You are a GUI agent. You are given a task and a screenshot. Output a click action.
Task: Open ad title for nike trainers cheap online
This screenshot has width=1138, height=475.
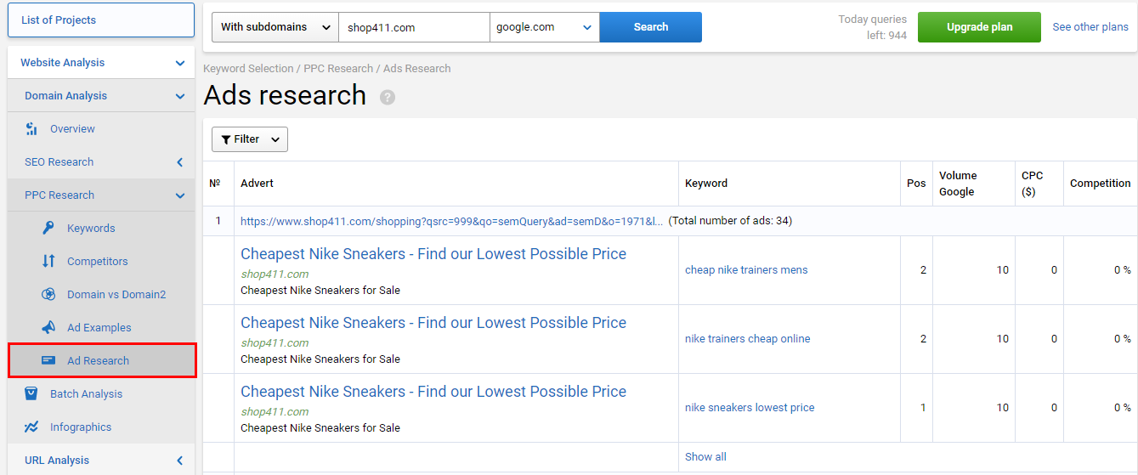click(x=433, y=323)
